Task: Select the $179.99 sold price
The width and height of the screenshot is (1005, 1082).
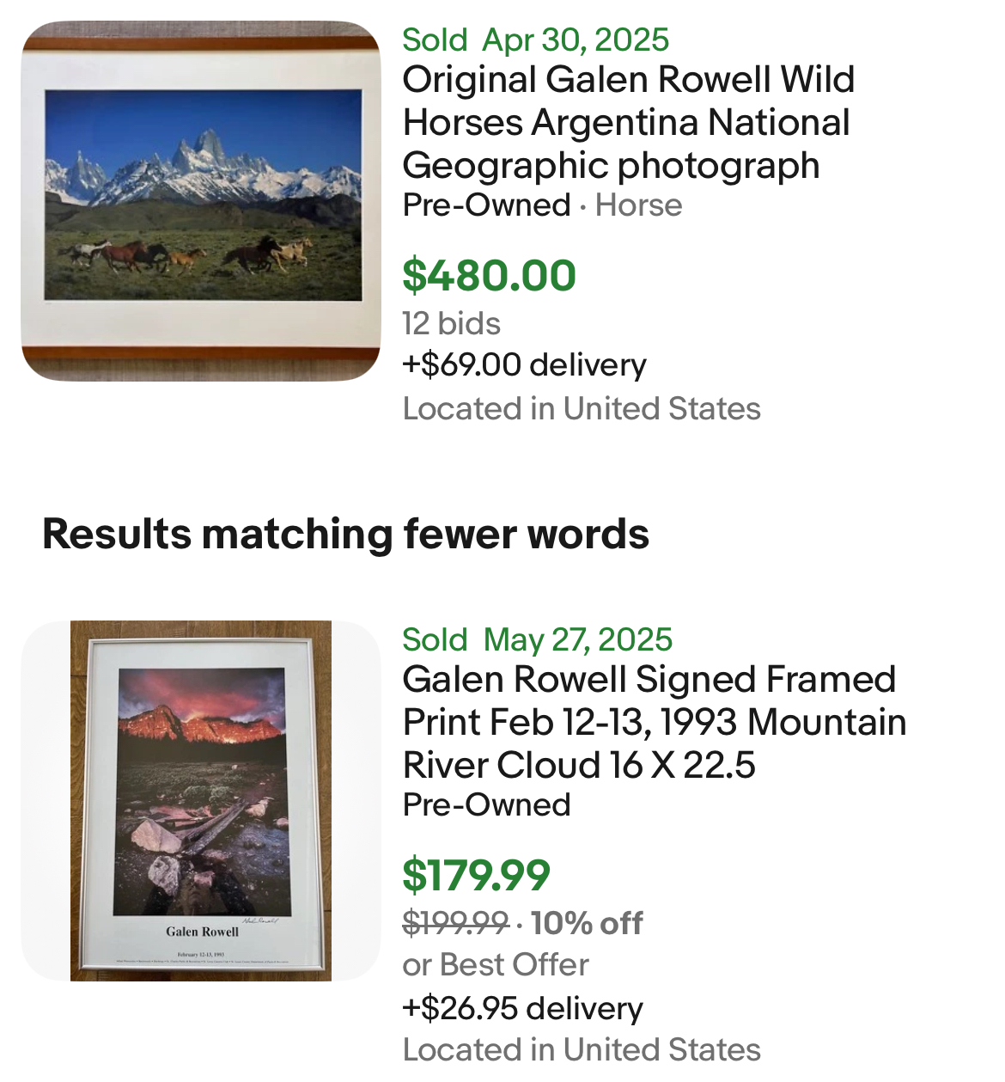Action: (476, 876)
